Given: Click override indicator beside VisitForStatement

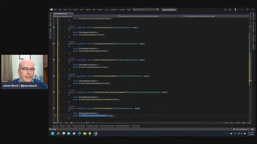Looking at the screenshot, I should pos(54,108).
